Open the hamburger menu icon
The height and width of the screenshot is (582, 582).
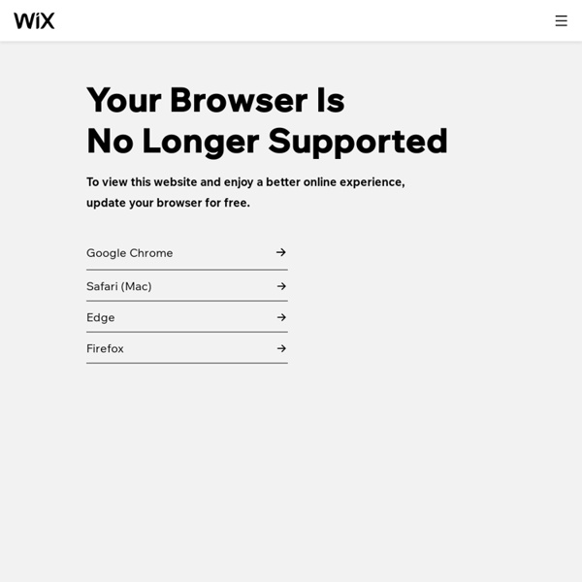(x=561, y=20)
